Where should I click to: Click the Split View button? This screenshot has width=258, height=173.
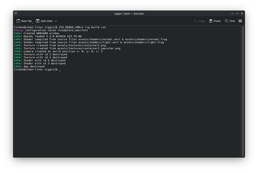(x=44, y=21)
